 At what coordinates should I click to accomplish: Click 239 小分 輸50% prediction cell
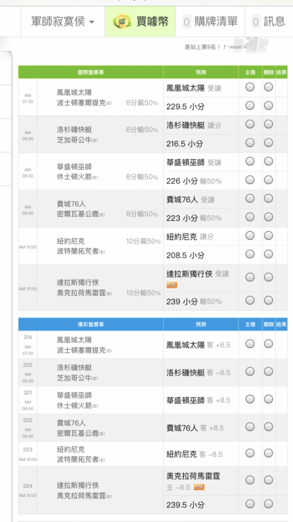click(201, 301)
